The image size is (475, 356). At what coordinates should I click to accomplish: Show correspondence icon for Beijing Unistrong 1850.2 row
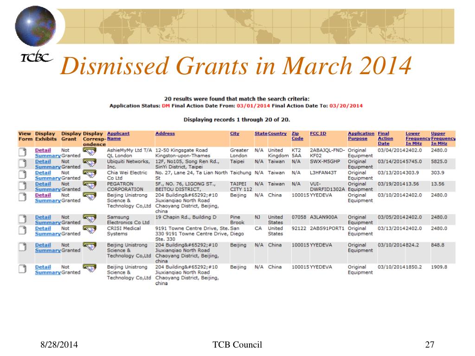coord(90,269)
